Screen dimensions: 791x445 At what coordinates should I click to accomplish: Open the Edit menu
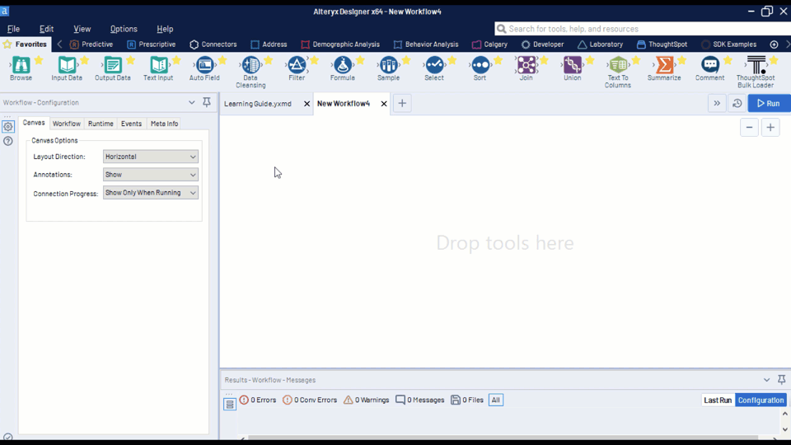pyautogui.click(x=46, y=30)
